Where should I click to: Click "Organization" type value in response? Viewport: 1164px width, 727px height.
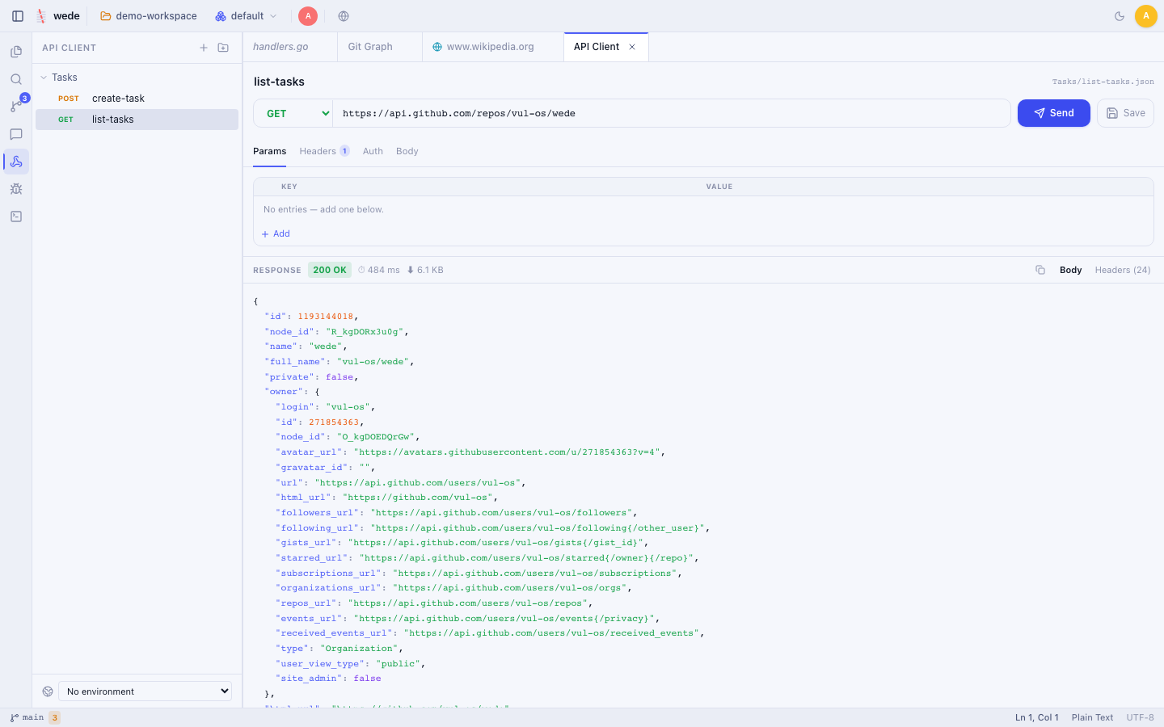pos(359,649)
